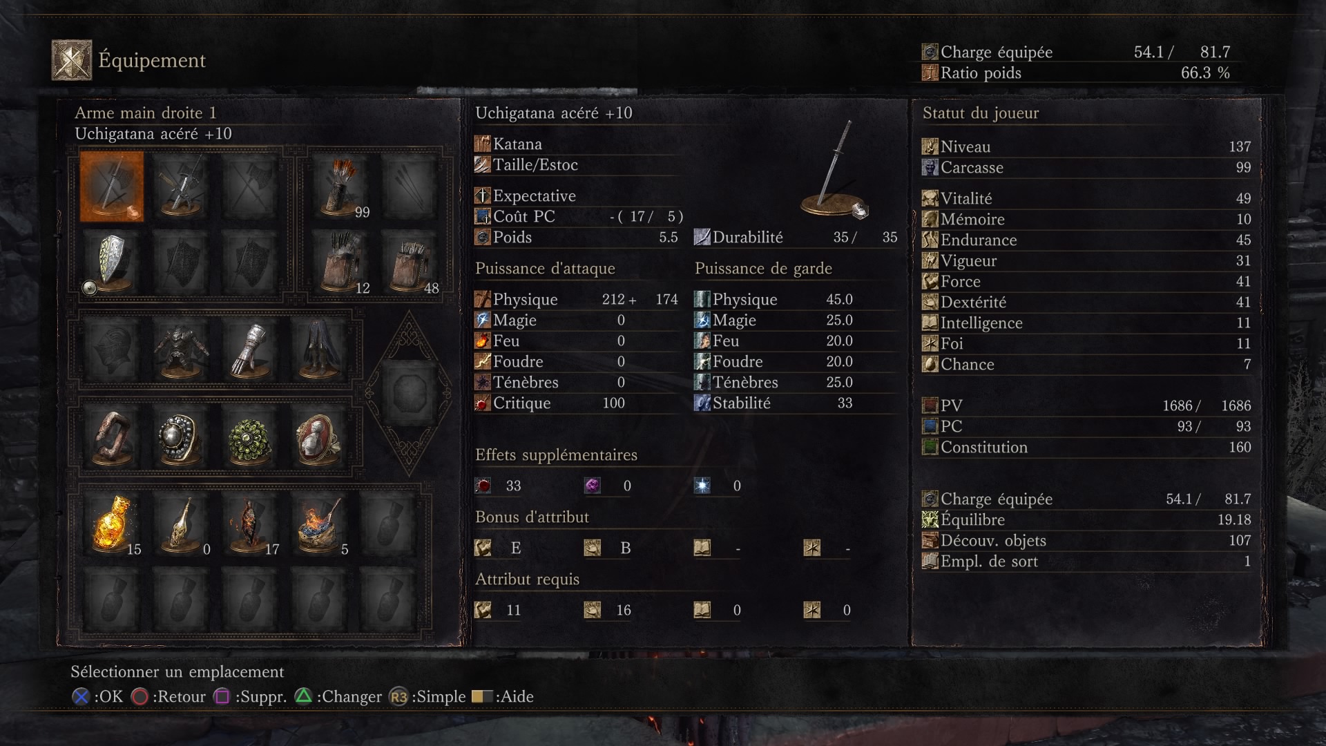This screenshot has width=1326, height=746.
Task: Select the second right-hand weapon slot
Action: [x=181, y=186]
